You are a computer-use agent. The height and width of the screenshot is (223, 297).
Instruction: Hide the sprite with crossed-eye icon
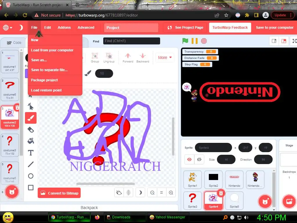tap(199, 159)
